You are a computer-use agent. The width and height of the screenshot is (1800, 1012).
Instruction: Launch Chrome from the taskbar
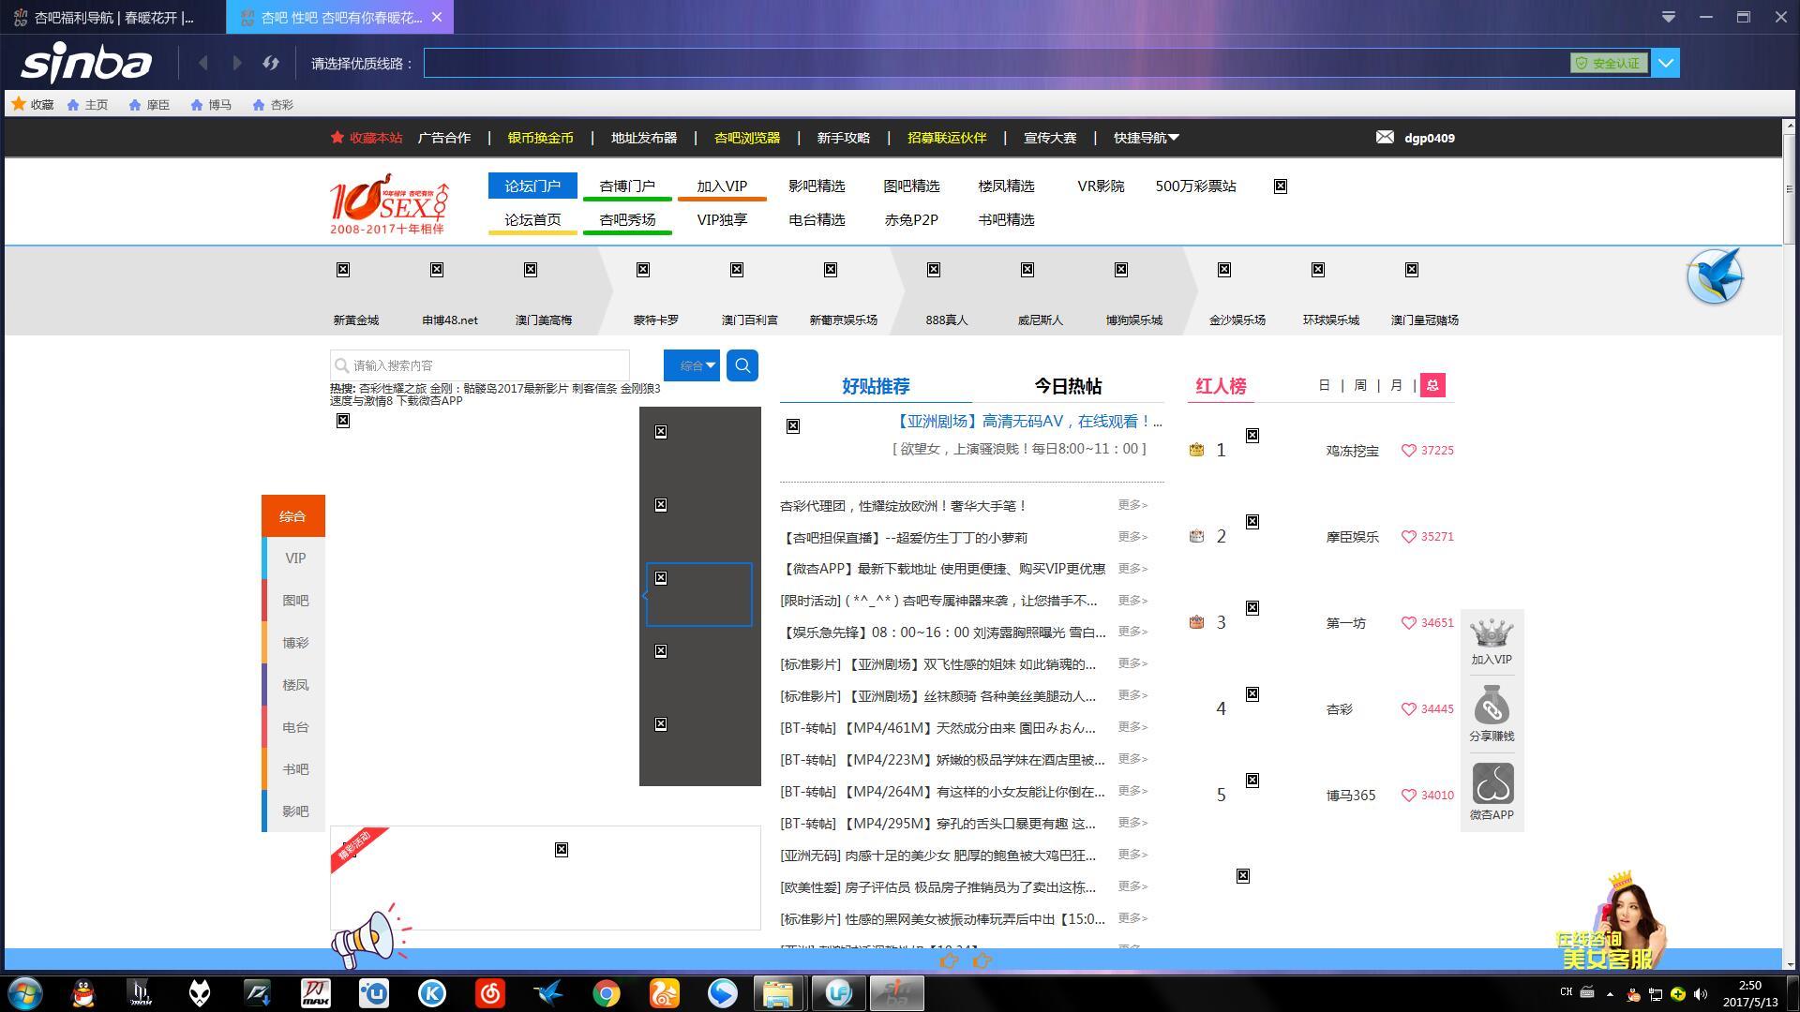pyautogui.click(x=607, y=993)
